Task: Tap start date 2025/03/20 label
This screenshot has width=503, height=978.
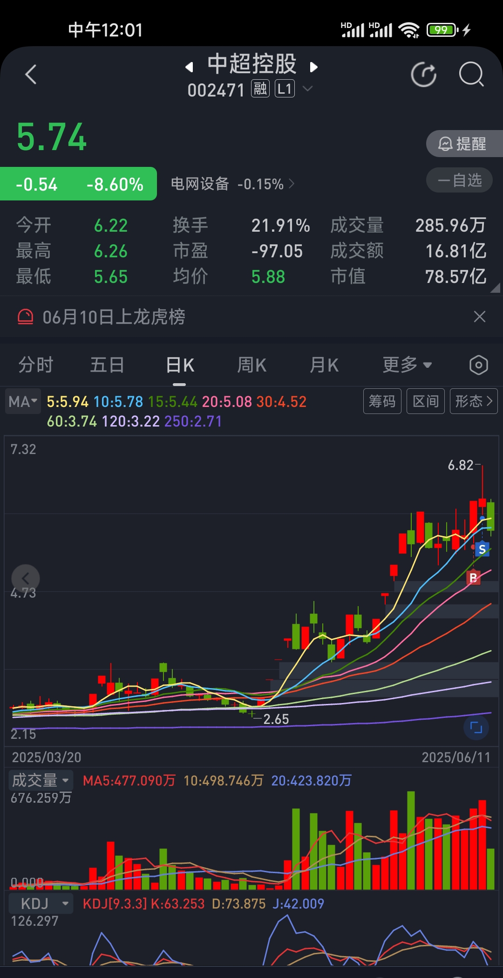Action: pos(47,757)
